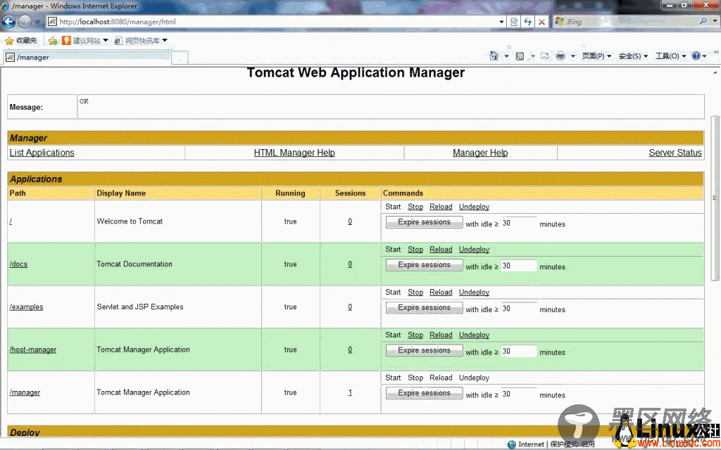
Task: Open the Safety (安全) menu
Action: (633, 56)
